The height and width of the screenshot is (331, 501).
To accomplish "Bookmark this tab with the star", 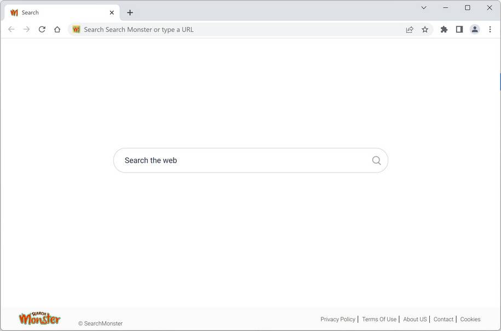I will coord(425,29).
